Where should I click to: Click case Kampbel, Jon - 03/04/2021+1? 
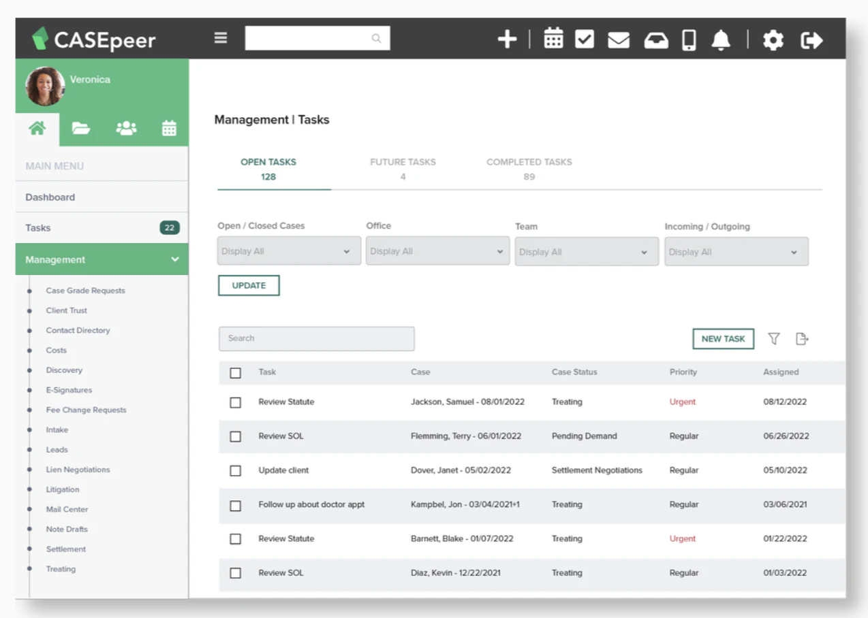coord(465,504)
